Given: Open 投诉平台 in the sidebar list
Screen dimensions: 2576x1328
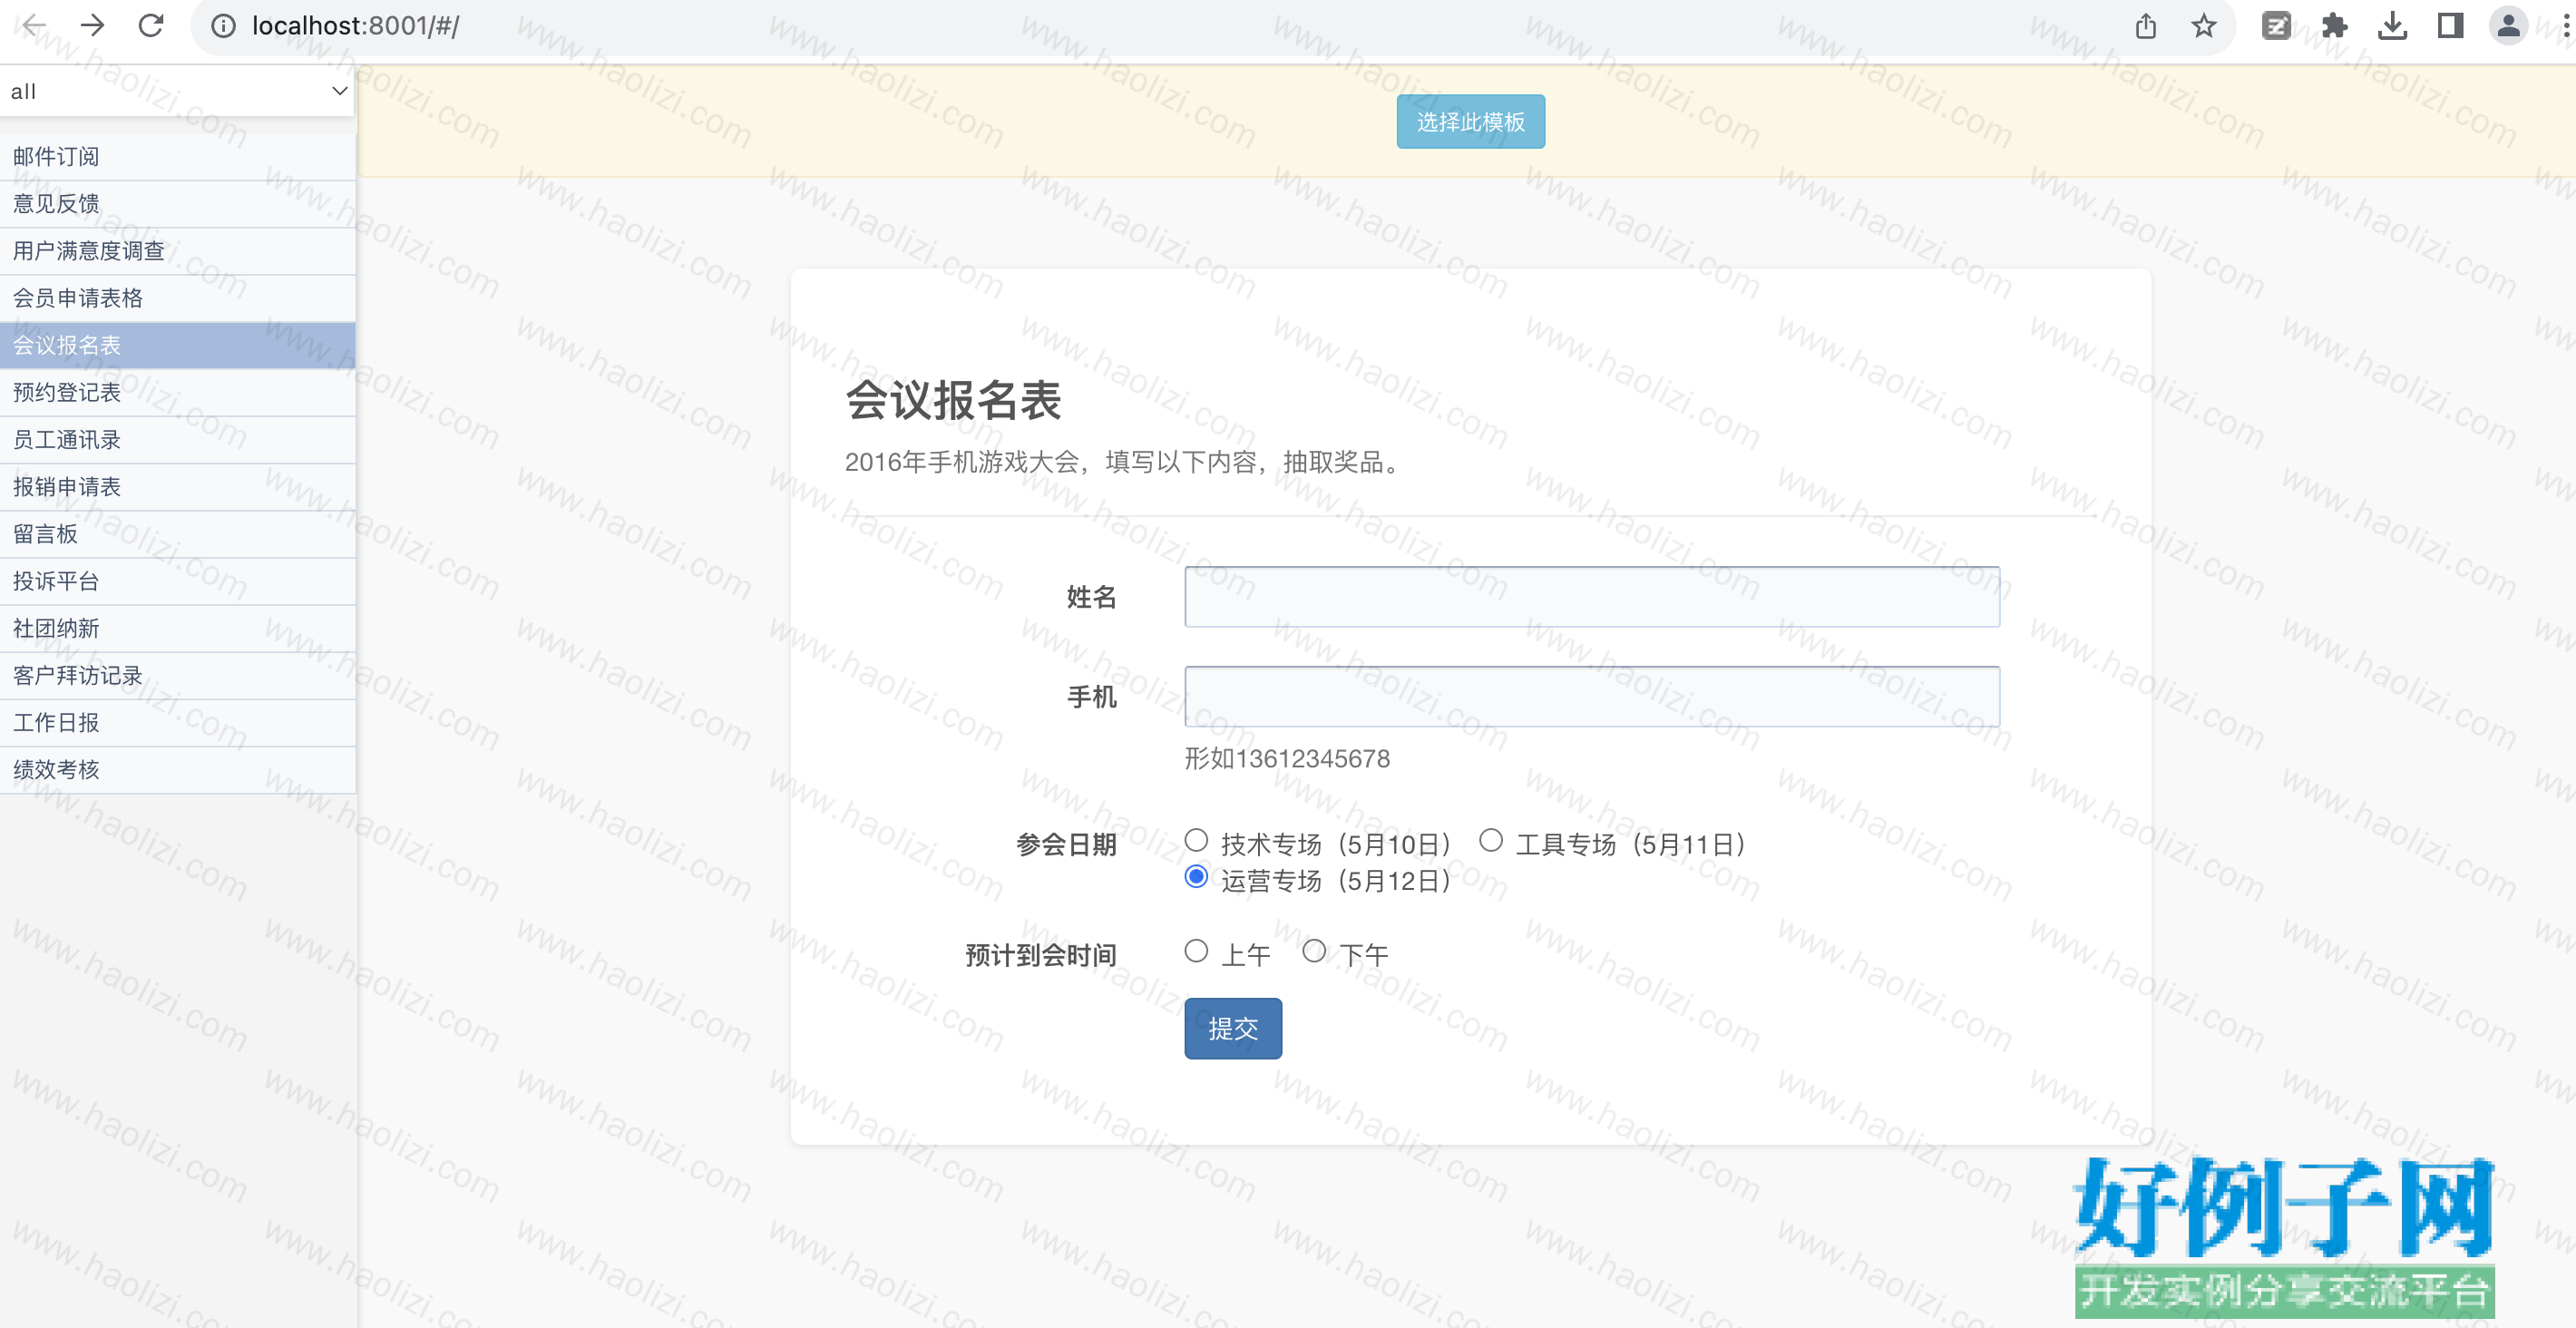Looking at the screenshot, I should click(x=178, y=581).
